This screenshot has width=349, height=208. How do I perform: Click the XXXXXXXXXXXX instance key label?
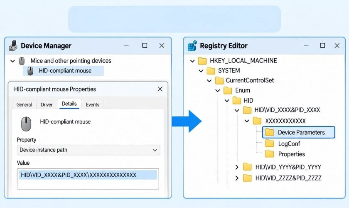coord(285,121)
